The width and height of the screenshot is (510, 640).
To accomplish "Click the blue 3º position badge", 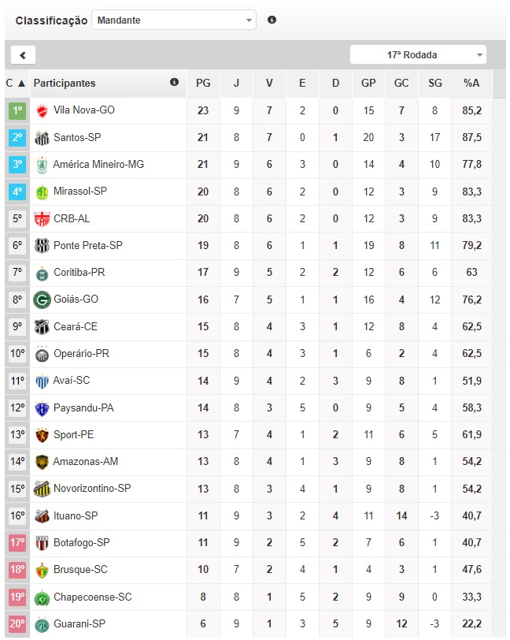I will click(17, 165).
